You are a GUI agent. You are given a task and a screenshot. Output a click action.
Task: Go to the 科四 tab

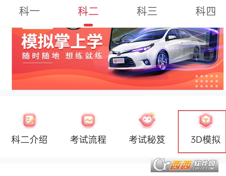point(206,11)
